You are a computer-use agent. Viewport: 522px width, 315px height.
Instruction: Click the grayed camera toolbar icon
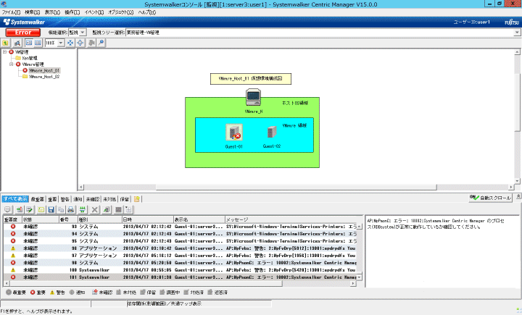pos(91,43)
